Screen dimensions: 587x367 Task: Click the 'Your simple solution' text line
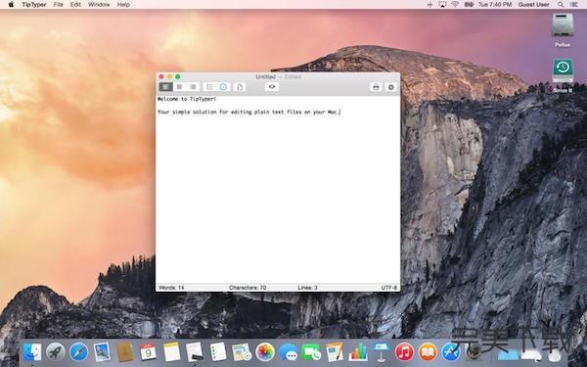[x=248, y=112]
